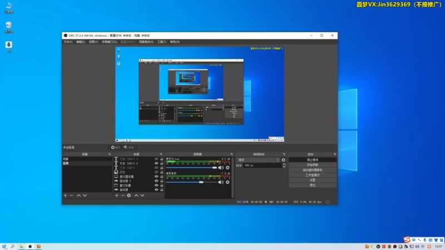The width and height of the screenshot is (445, 250).
Task: Open settings gear for 桌面音频 channel
Action: 228,182
